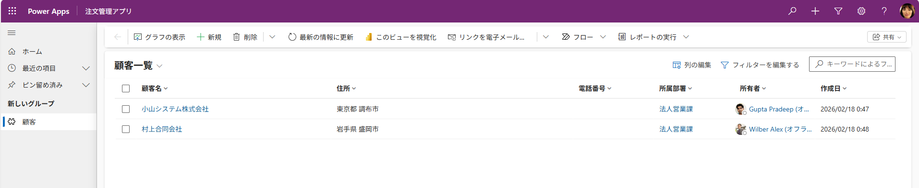The width and height of the screenshot is (919, 188).
Task: Open the dropdown arrow next to 削除
Action: point(272,37)
